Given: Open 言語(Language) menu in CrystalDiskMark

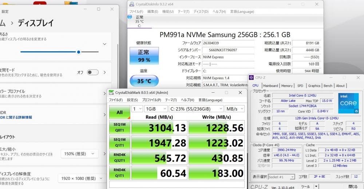Looking at the screenshot, I should tap(210, 100).
